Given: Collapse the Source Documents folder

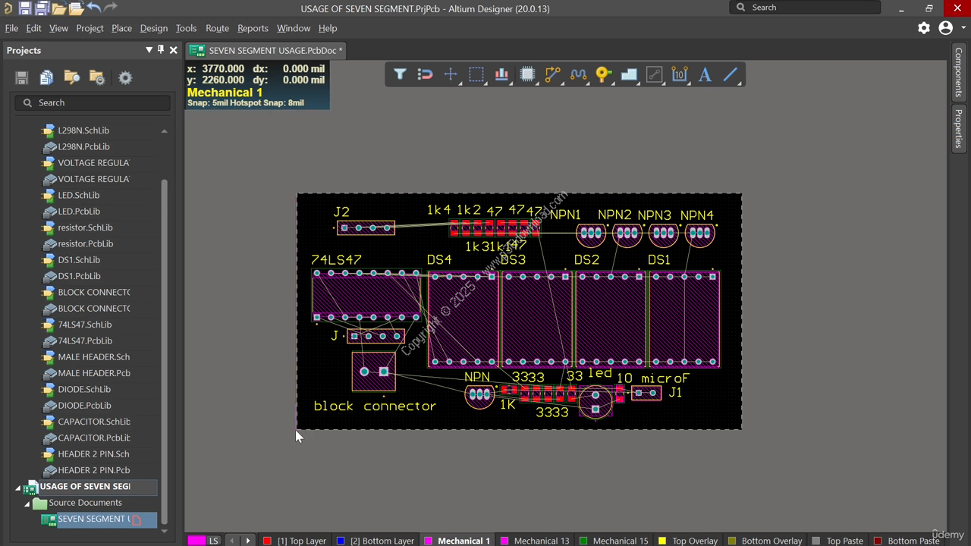Looking at the screenshot, I should pos(27,504).
